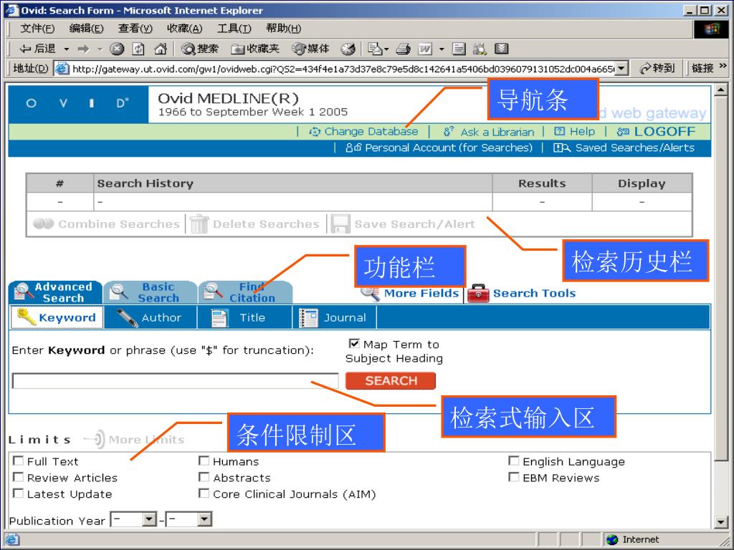This screenshot has width=734, height=550.
Task: Open More Fields search option
Action: pyautogui.click(x=410, y=293)
